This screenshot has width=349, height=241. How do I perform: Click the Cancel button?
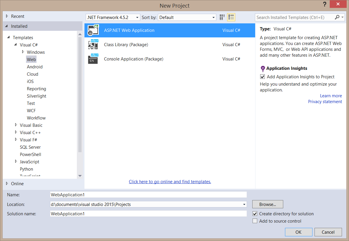(x=328, y=232)
